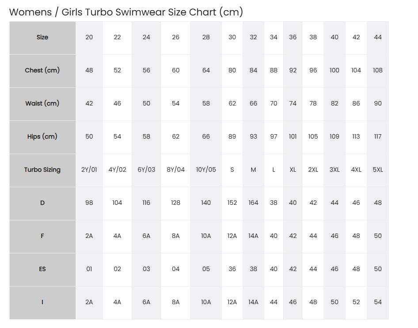The width and height of the screenshot is (418, 328).
Task: Select the Turbo Sizing row header
Action: [42, 170]
